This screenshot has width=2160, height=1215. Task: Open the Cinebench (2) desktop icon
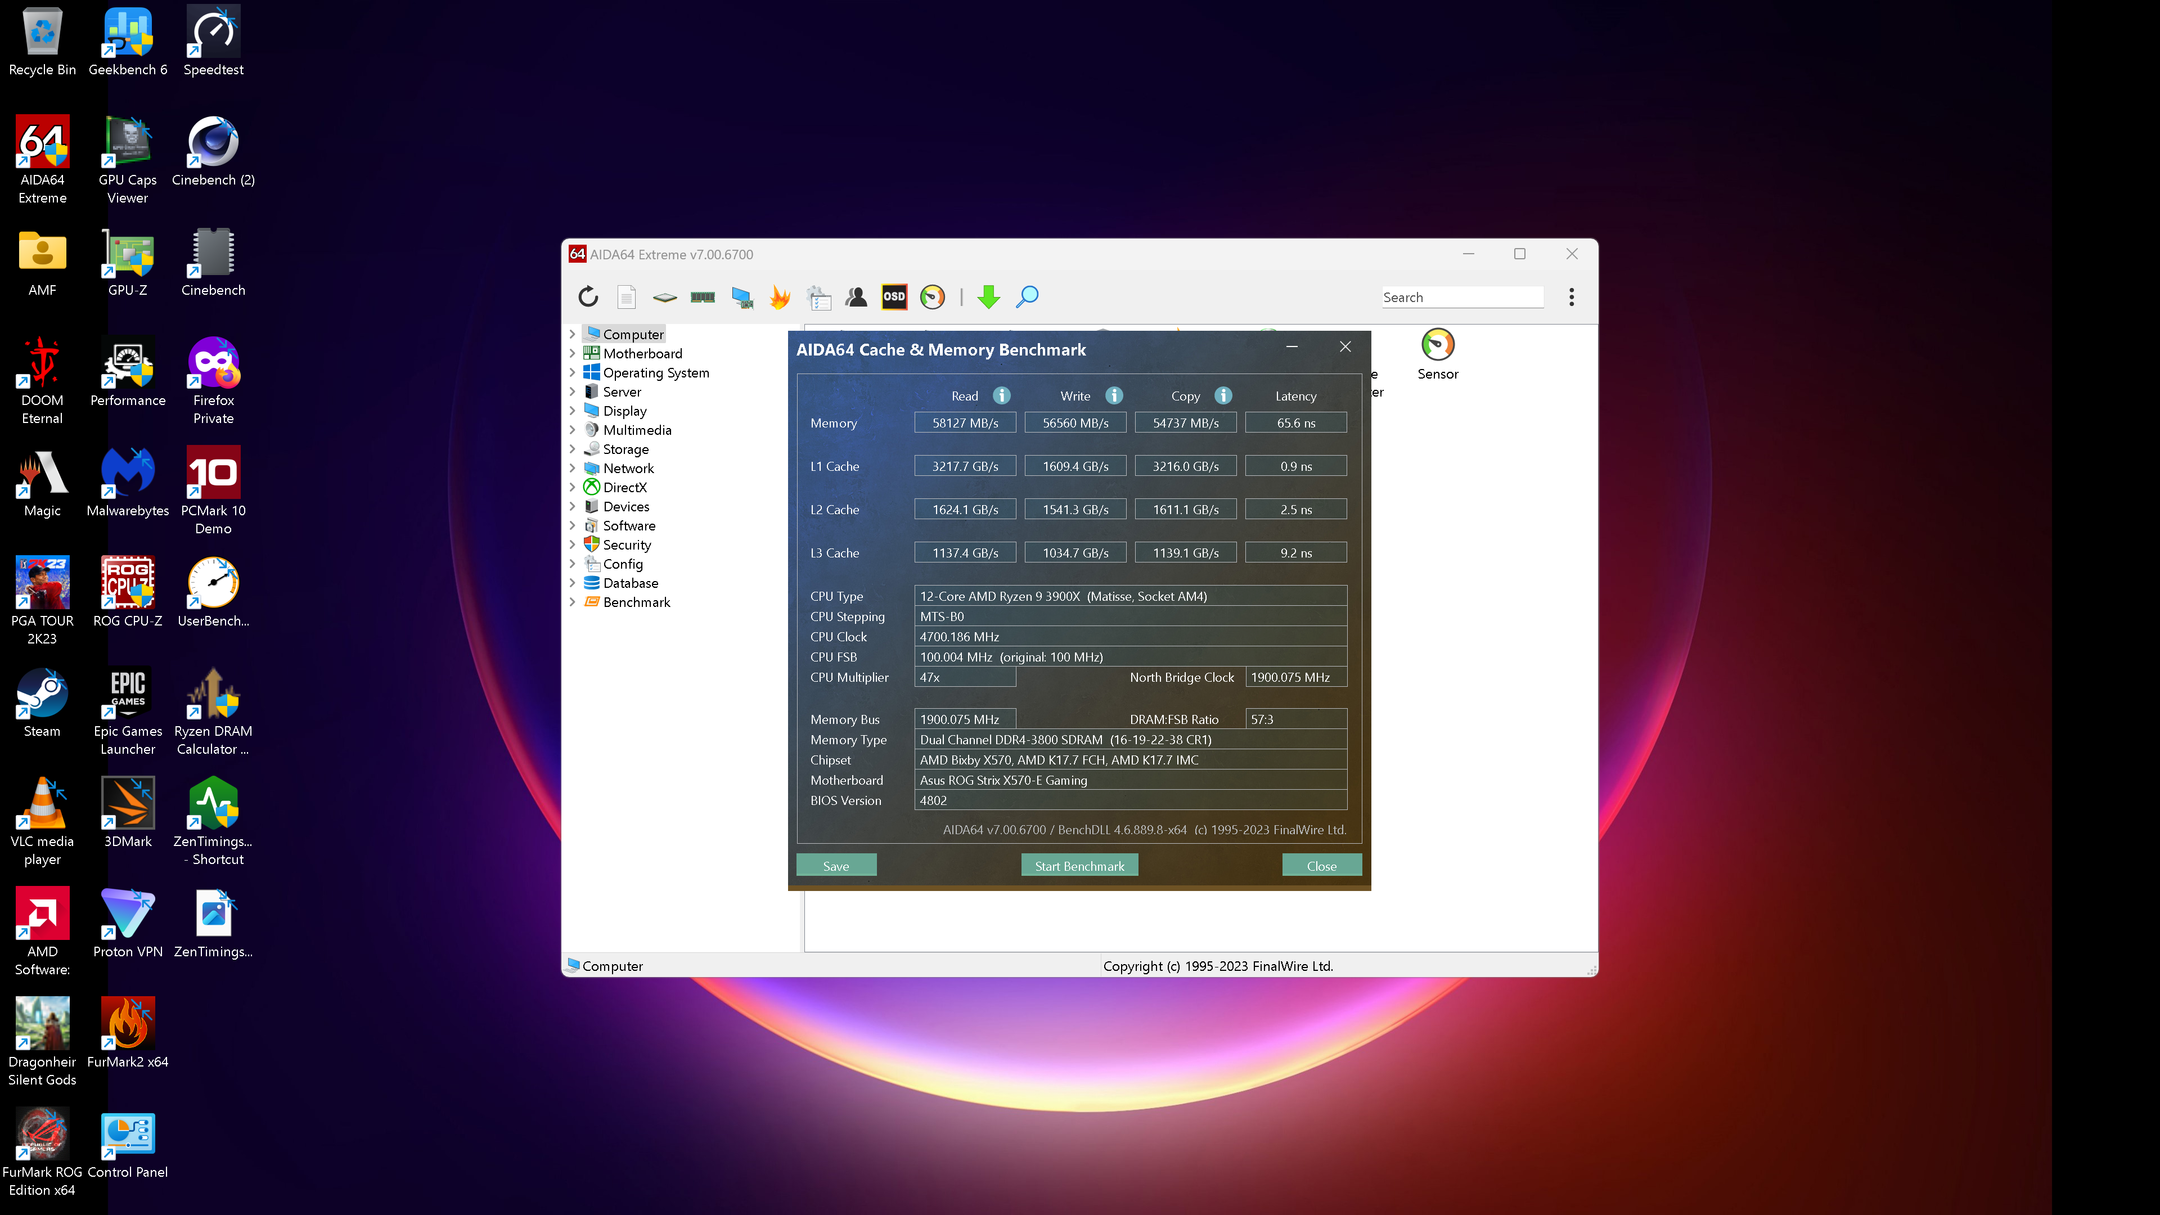(213, 152)
